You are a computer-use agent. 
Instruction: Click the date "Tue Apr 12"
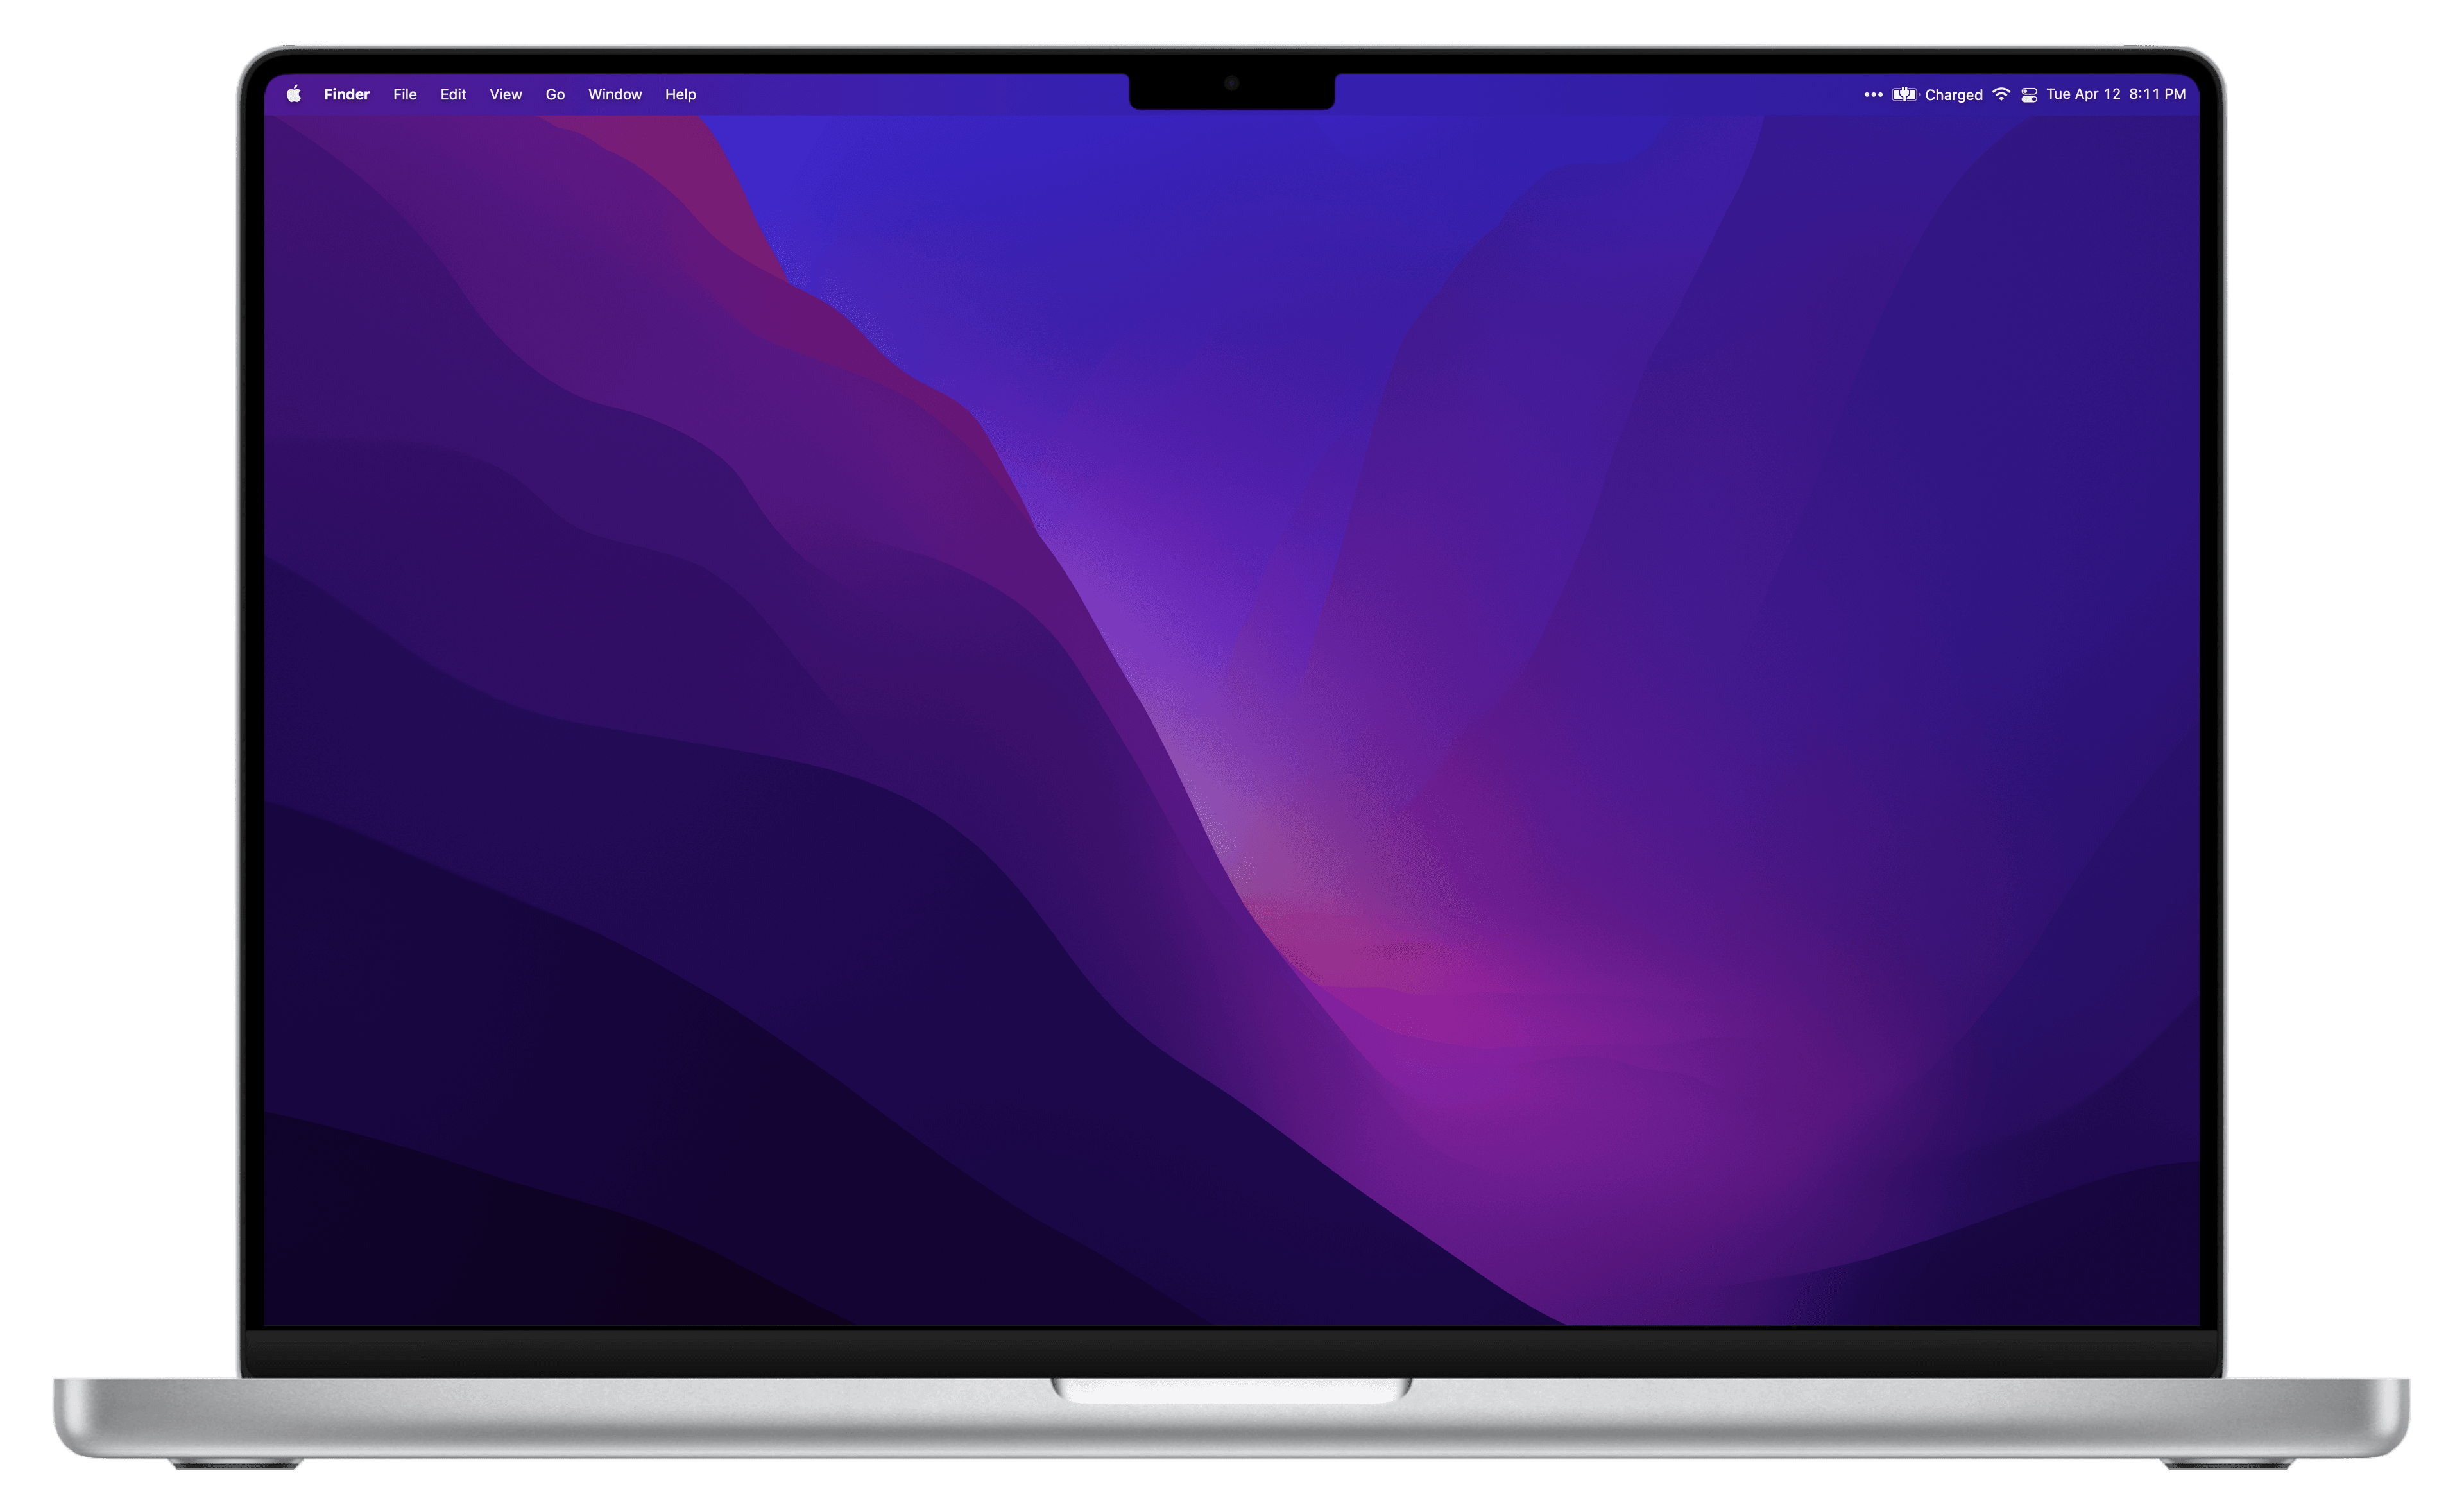tap(2083, 94)
